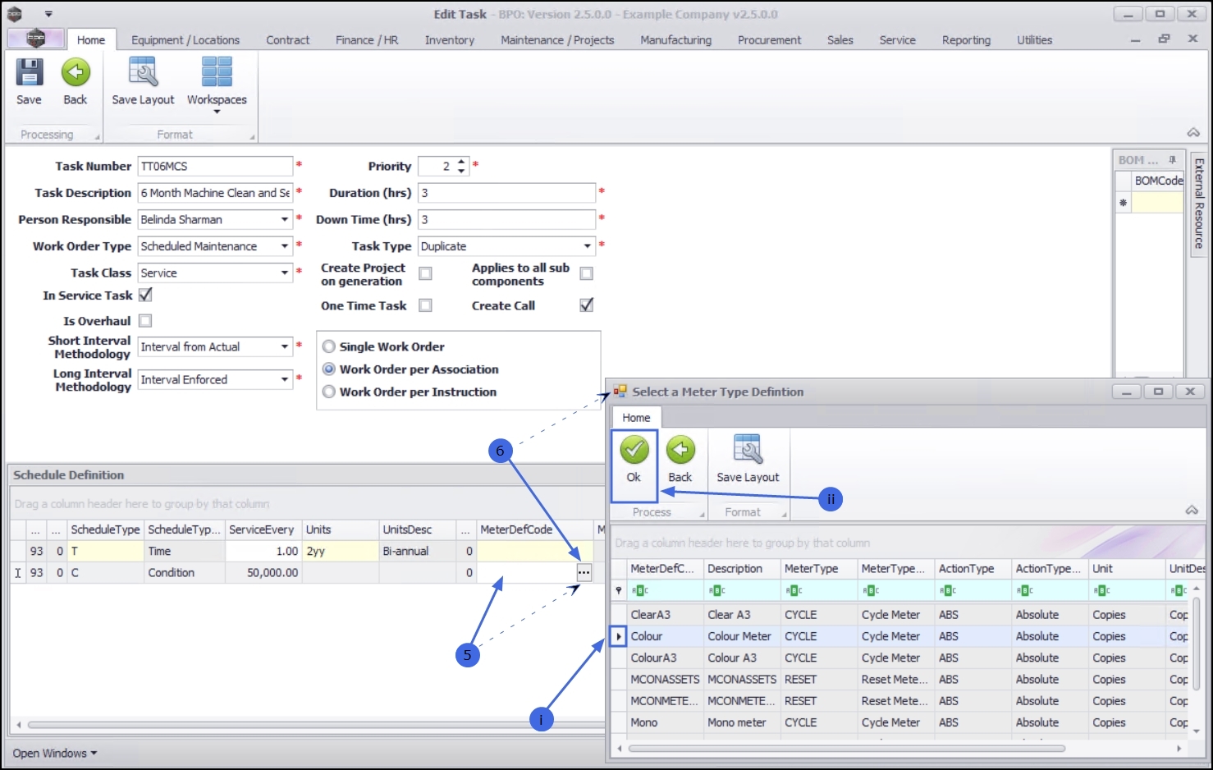Open the Person Responsible dropdown
1213x770 pixels.
tap(285, 220)
